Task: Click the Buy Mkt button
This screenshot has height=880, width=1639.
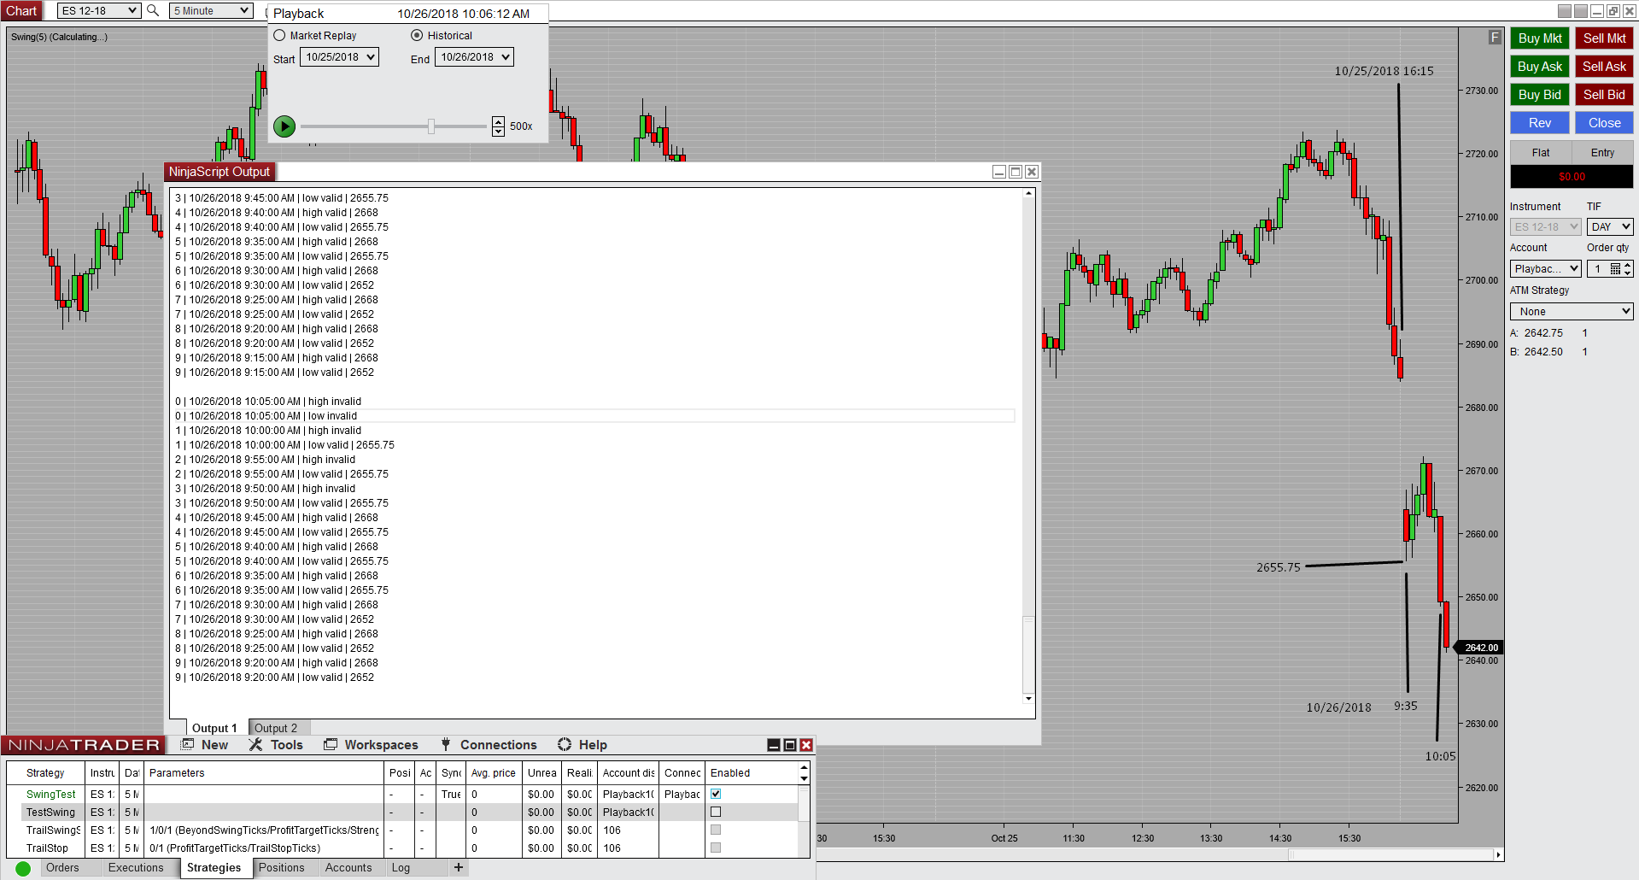Action: pos(1540,38)
